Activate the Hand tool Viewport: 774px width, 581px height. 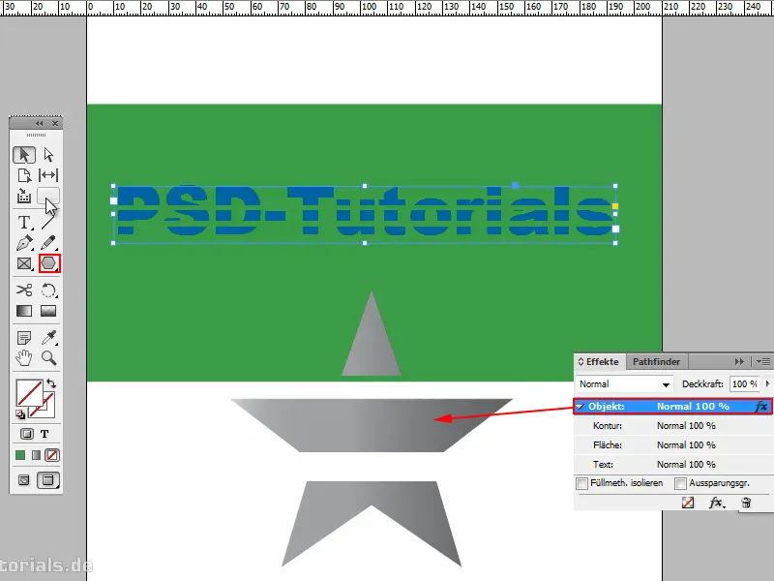pyautogui.click(x=23, y=357)
